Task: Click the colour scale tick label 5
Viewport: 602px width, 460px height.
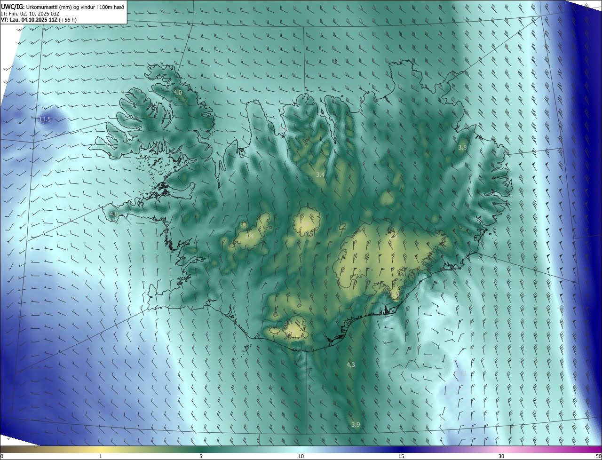Action: [x=201, y=456]
